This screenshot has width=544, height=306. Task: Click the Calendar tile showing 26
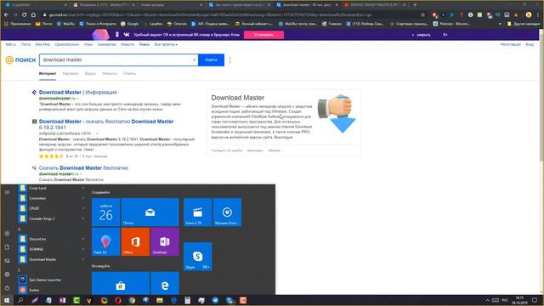105,212
